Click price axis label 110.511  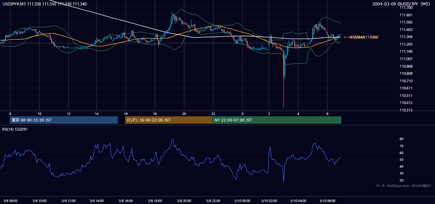click(x=406, y=96)
